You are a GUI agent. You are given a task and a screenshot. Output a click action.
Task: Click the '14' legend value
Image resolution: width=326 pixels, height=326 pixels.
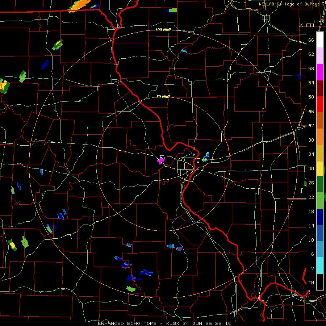(x=311, y=226)
